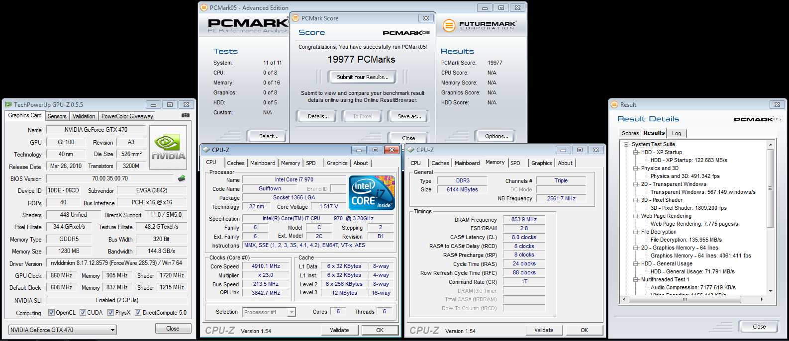Click the Result tree horizontal scrollbar thumb
Image resolution: width=789 pixels, height=341 pixels.
(685, 299)
